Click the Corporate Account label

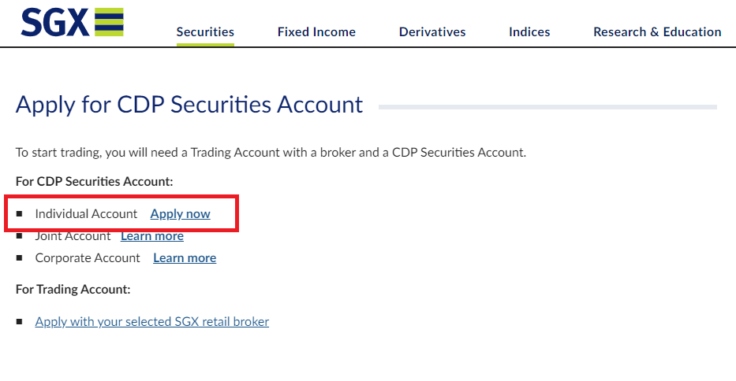88,258
